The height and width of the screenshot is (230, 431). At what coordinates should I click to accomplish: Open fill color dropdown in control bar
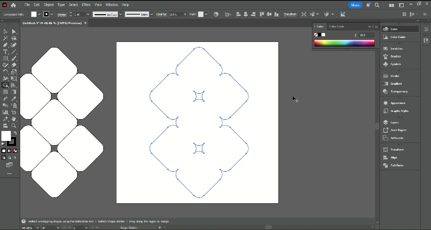39,14
